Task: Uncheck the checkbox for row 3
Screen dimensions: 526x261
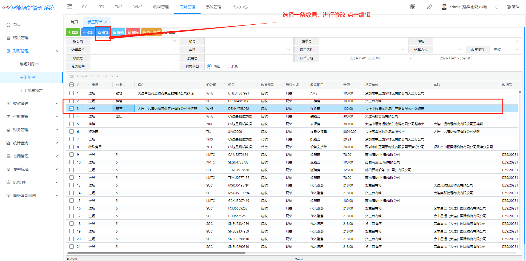Action: coord(72,108)
